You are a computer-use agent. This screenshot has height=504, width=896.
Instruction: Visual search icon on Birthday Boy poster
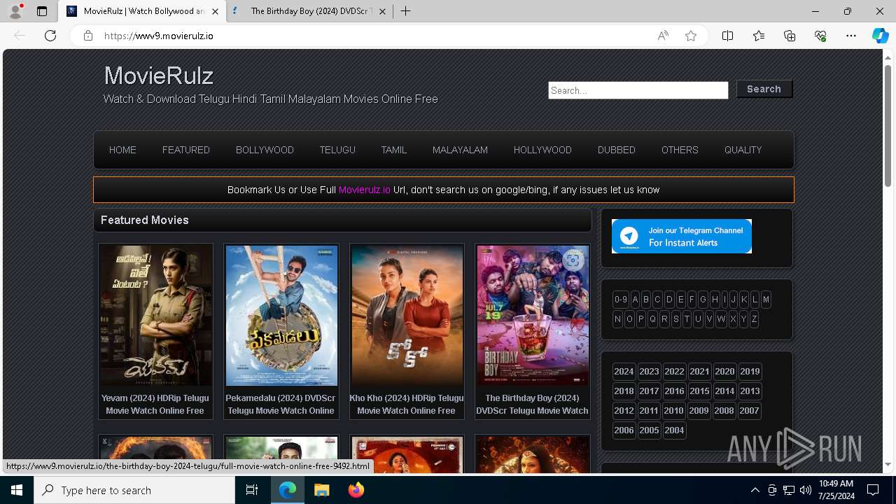573,260
